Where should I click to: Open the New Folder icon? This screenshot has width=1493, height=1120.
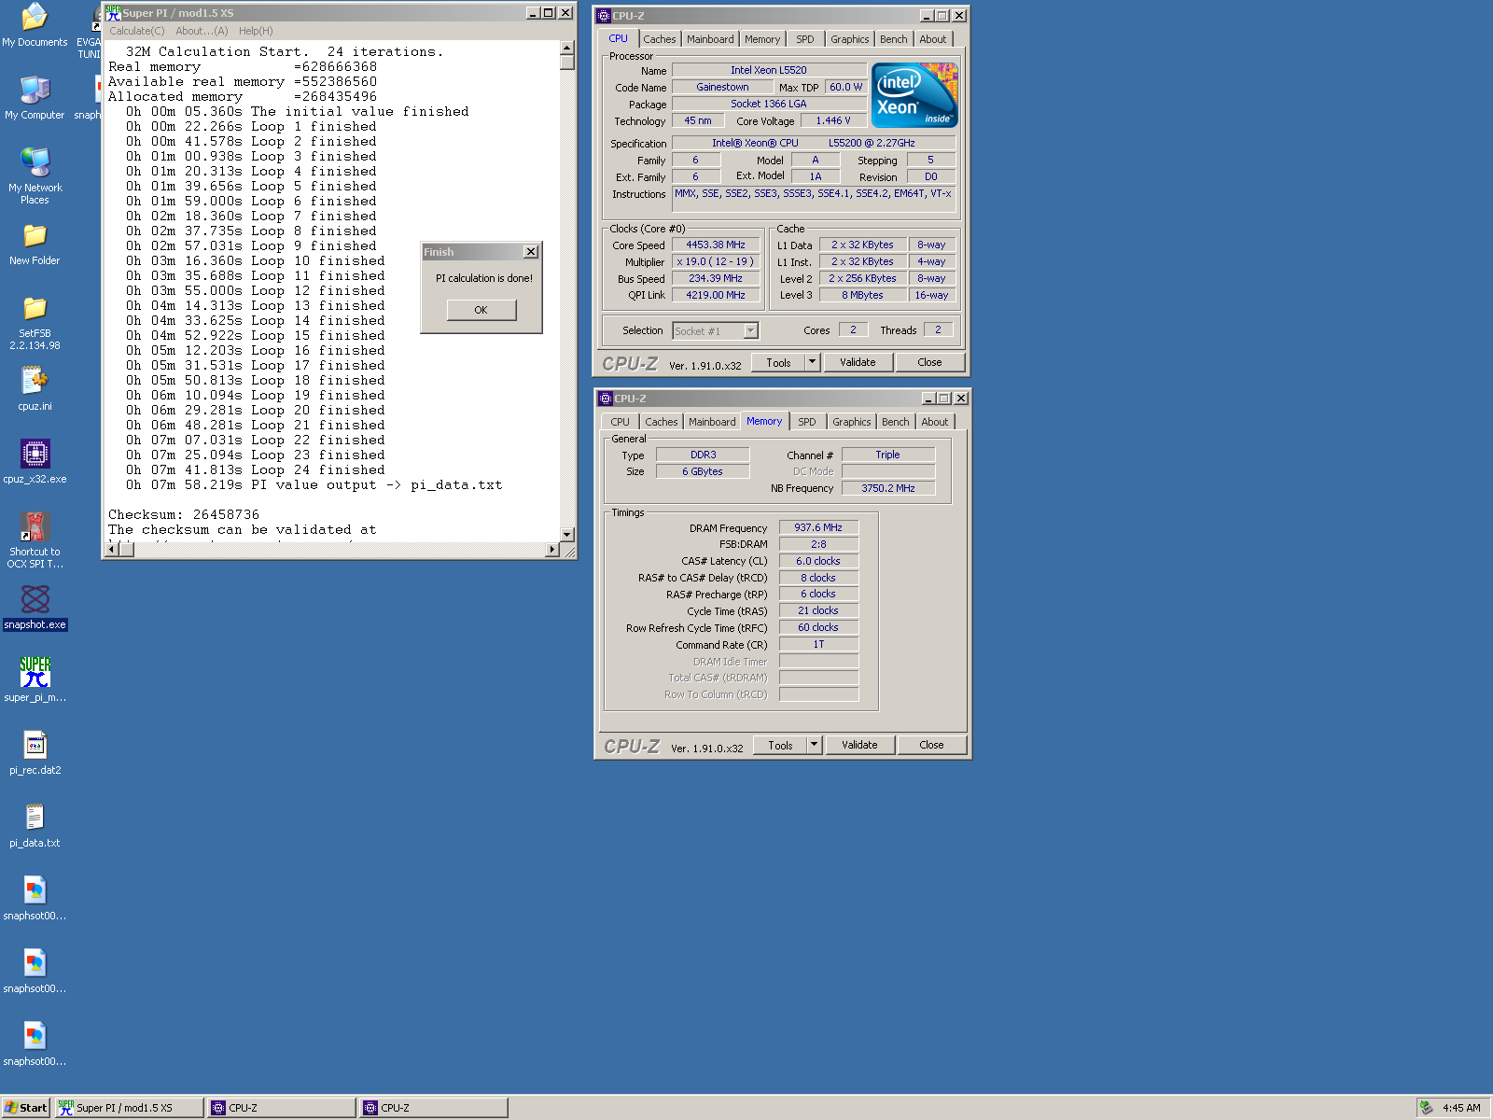coord(35,244)
